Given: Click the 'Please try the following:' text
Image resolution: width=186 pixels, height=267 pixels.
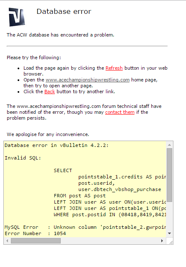Looking at the screenshot, I should coord(34,58).
